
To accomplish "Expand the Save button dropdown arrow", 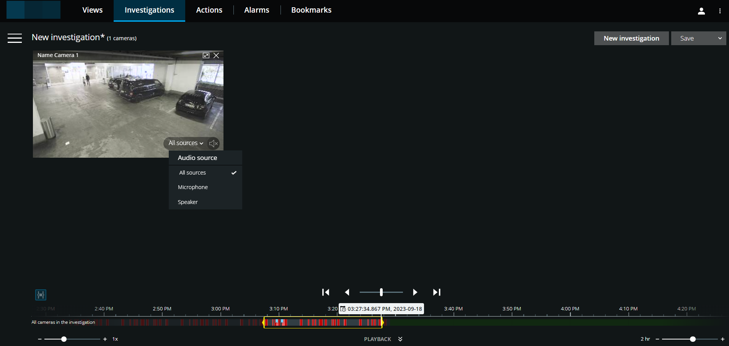I will pos(719,38).
